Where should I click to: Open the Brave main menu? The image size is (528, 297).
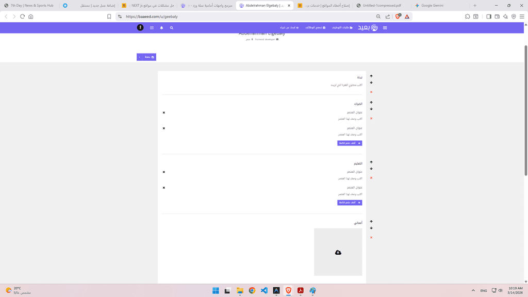(522, 16)
